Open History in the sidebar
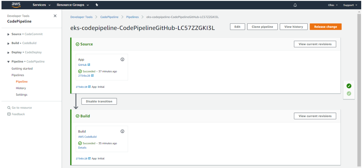This screenshot has height=168, width=363. point(21,88)
